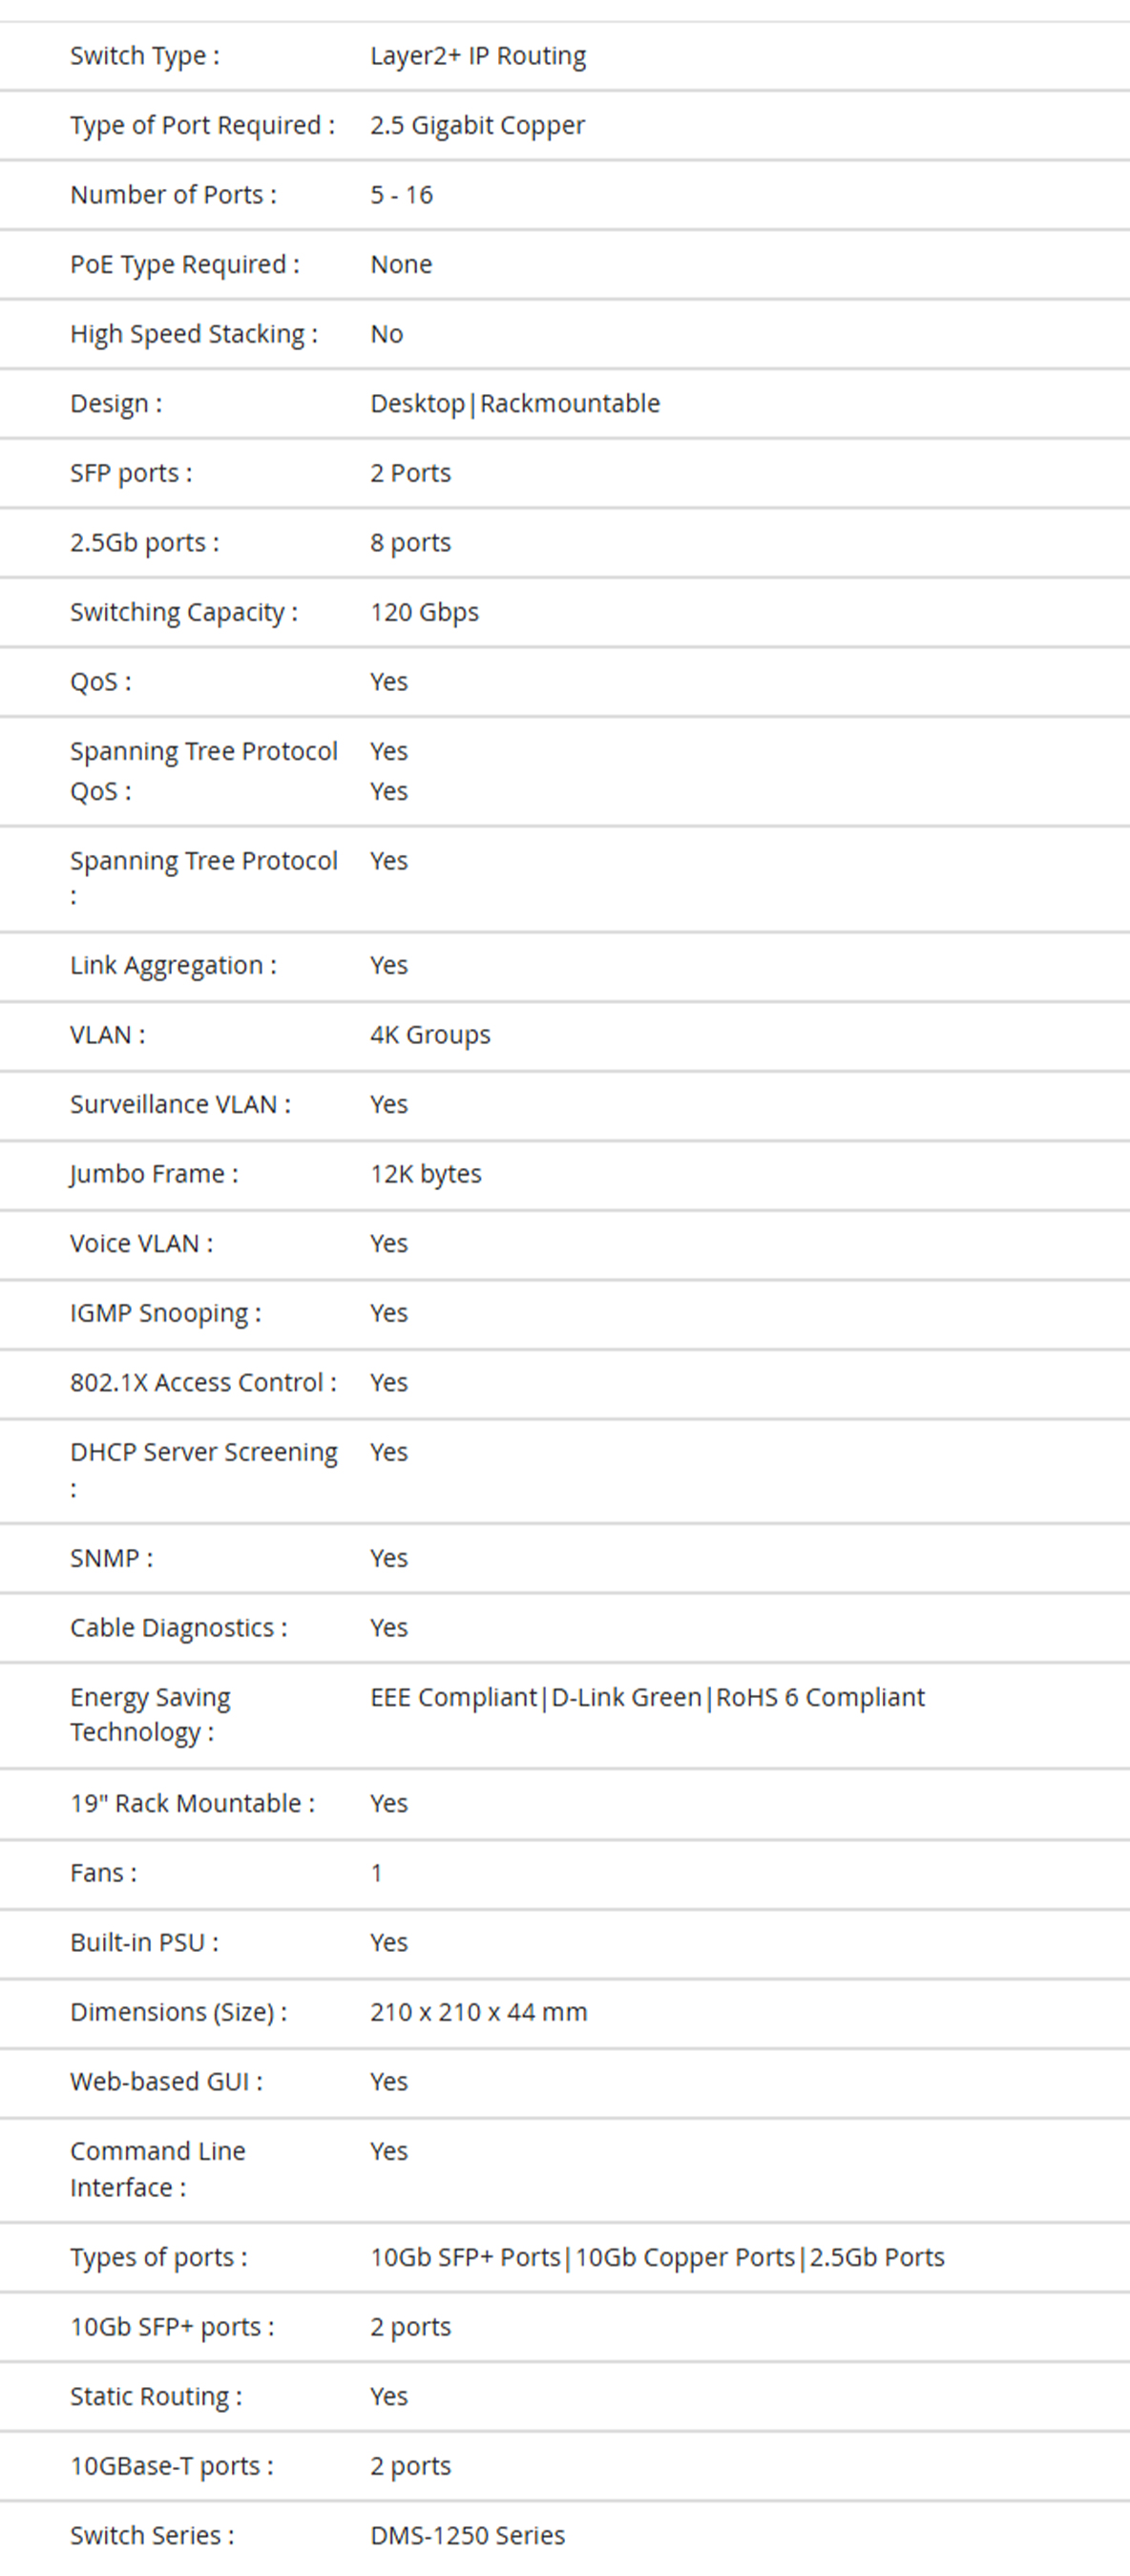Image resolution: width=1130 pixels, height=2576 pixels.
Task: Select the Layer2+ IP Routing value
Action: tap(478, 56)
